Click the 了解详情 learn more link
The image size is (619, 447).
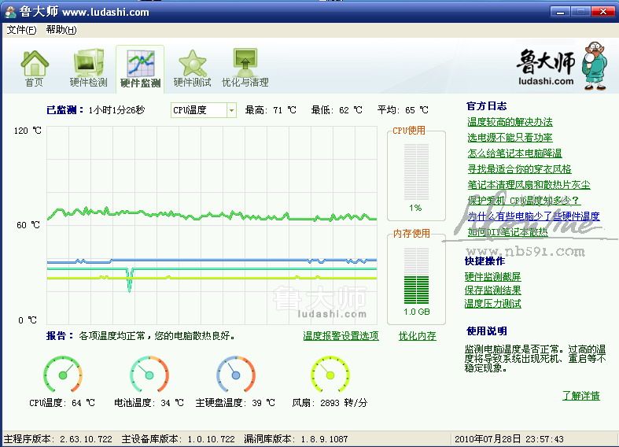580,396
